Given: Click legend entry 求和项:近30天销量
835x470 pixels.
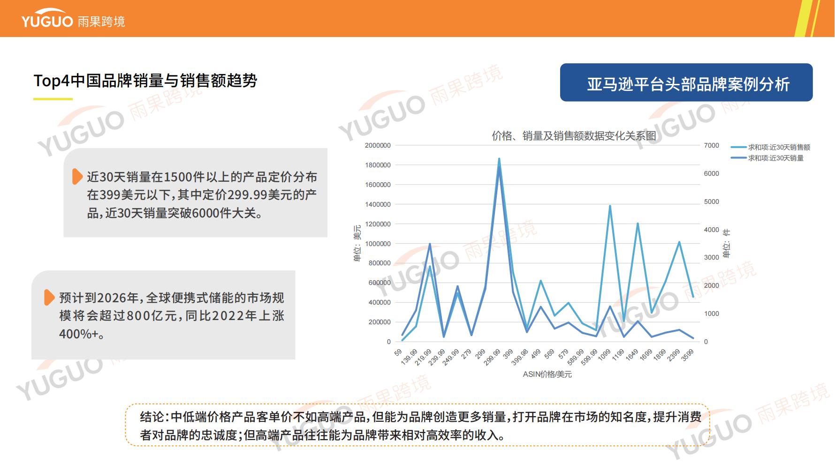Looking at the screenshot, I should [x=767, y=158].
